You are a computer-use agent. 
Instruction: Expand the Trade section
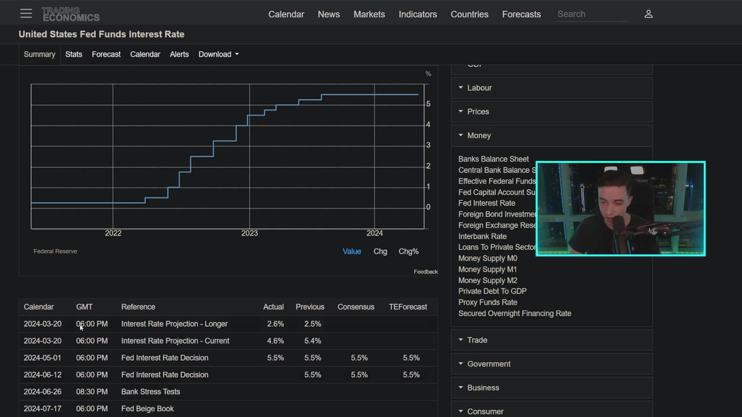(552, 340)
